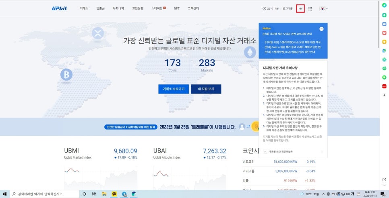389x198 pixels.
Task: Open the UBMI chart thumbnail
Action: point(101,178)
